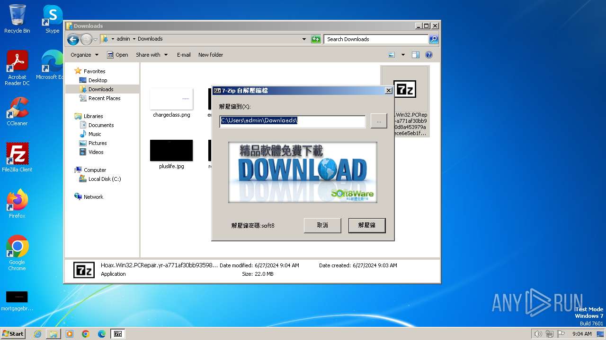The image size is (606, 340).
Task: Open Windows Explorer taskbar button
Action: (53, 334)
